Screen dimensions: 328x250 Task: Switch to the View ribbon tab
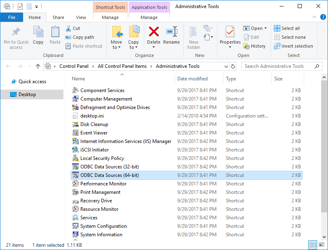coord(81,17)
